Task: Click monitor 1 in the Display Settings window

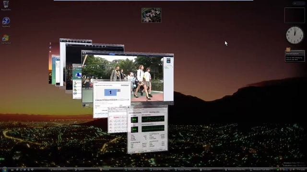Action: (x=111, y=92)
